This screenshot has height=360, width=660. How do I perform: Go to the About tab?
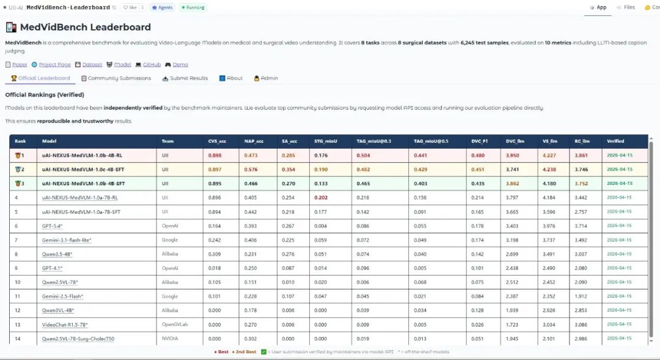231,78
